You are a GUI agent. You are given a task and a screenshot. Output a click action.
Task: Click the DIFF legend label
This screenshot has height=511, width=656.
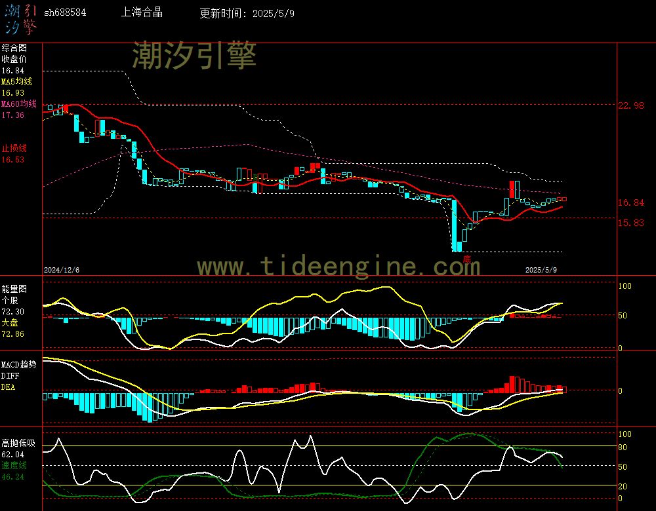10,376
